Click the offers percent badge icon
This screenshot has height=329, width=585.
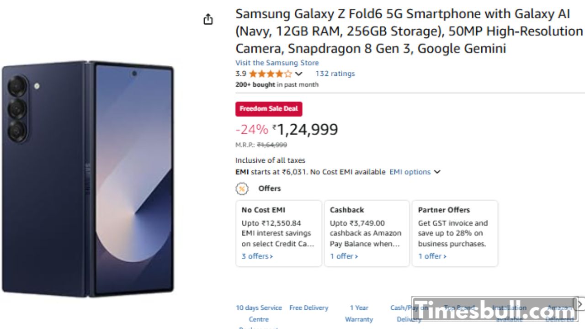pos(242,188)
